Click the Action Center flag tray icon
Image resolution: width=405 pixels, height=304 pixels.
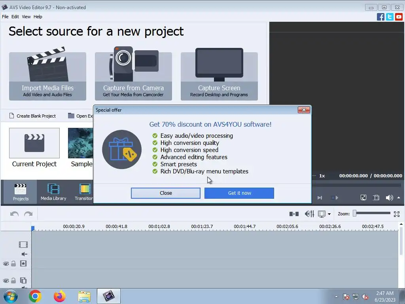point(346,296)
